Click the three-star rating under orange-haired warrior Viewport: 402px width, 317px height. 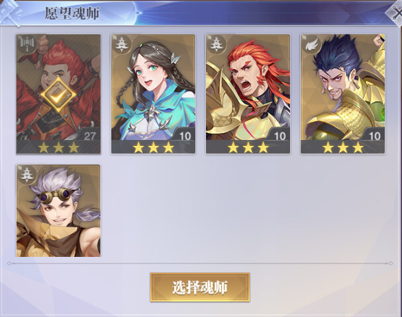248,147
